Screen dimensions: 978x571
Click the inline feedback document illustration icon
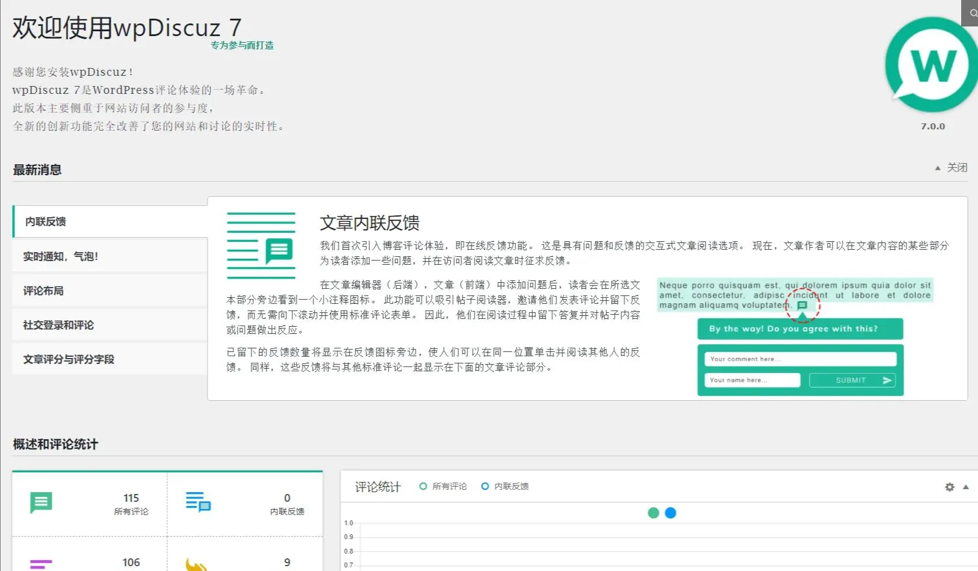pos(261,245)
